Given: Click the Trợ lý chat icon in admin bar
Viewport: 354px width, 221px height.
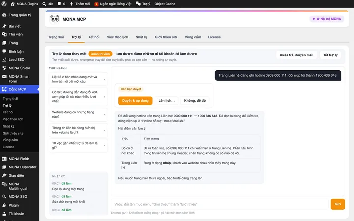Looking at the screenshot, I should click(138, 4).
